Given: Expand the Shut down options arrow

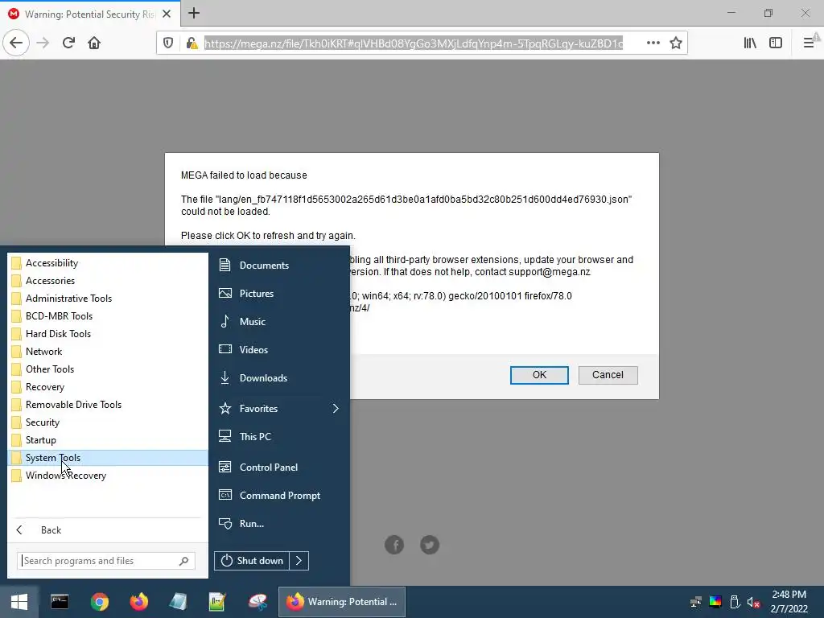Looking at the screenshot, I should tap(299, 561).
